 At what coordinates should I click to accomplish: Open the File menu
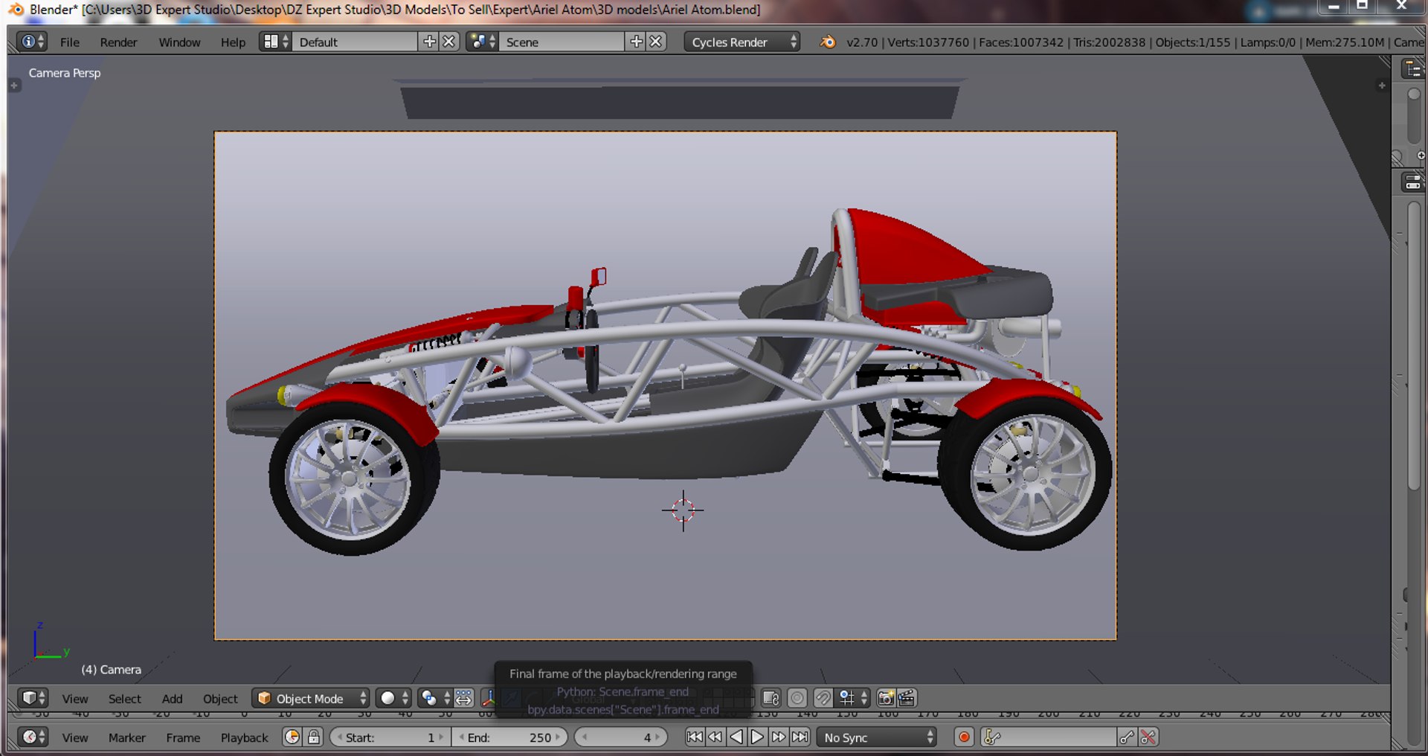click(70, 42)
